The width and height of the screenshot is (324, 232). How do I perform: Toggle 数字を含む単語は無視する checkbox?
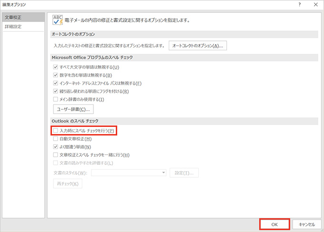(x=56, y=75)
